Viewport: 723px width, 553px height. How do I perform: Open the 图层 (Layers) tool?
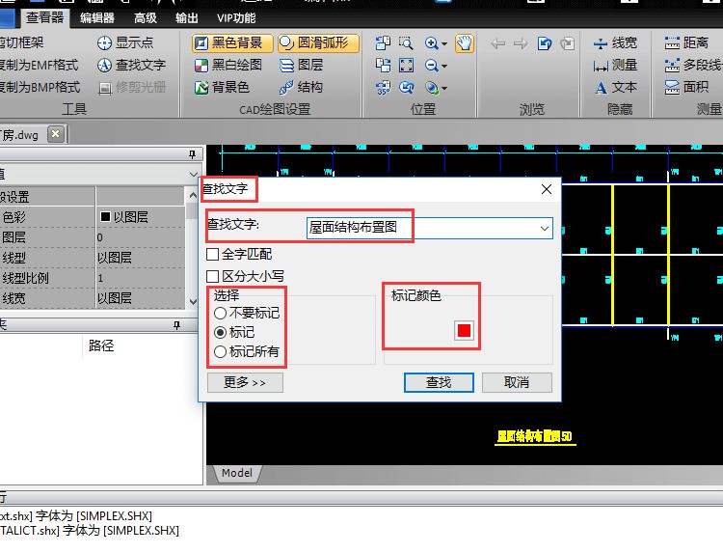[287, 65]
